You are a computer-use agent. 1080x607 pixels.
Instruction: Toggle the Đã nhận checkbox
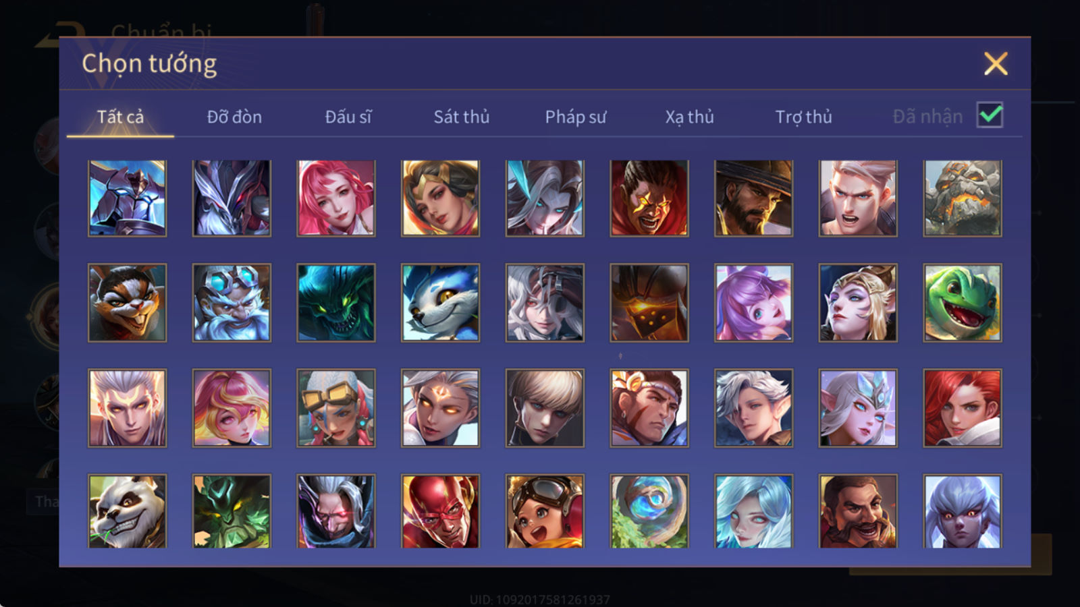(x=990, y=115)
